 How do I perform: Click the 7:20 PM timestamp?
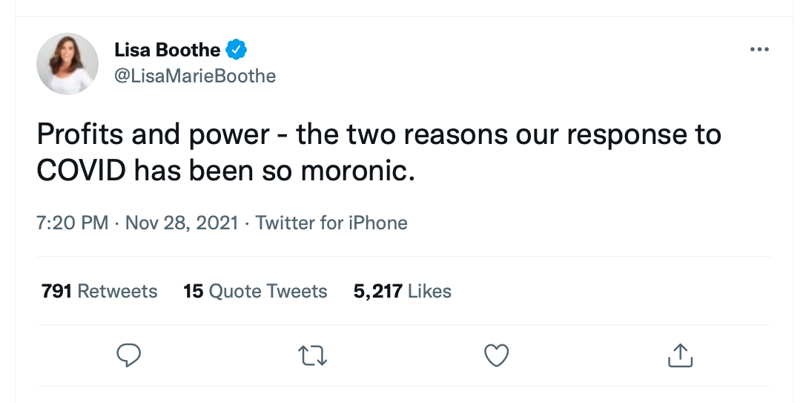point(73,223)
